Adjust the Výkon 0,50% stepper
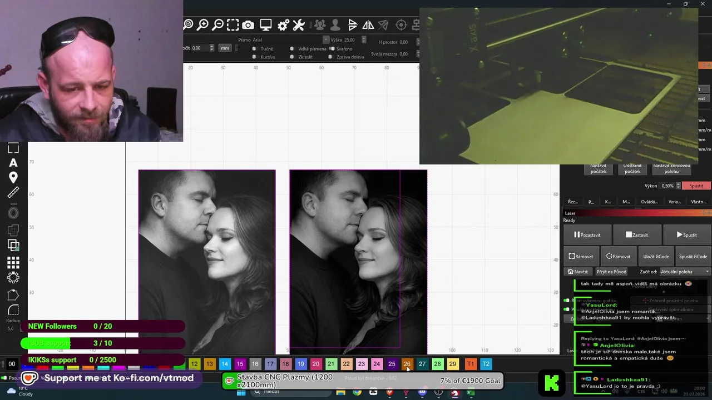 [678, 186]
